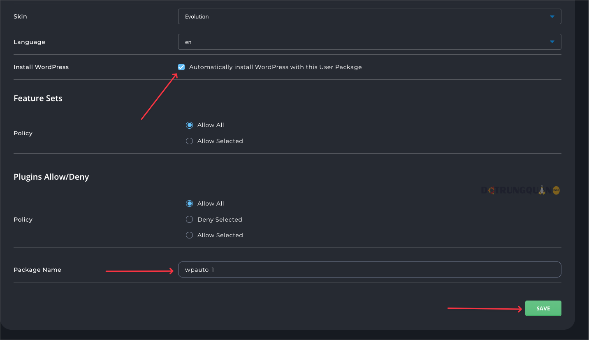The width and height of the screenshot is (589, 340).
Task: Open the Skin dropdown showing Evolution
Action: [369, 16]
